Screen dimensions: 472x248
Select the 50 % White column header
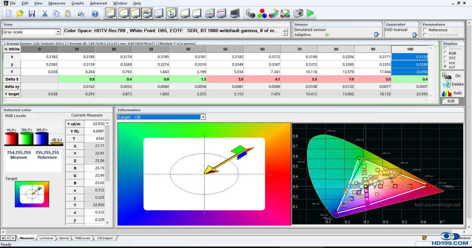coord(225,49)
